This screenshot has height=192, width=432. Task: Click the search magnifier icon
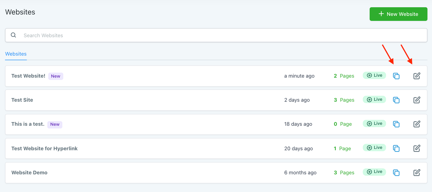[x=13, y=35]
